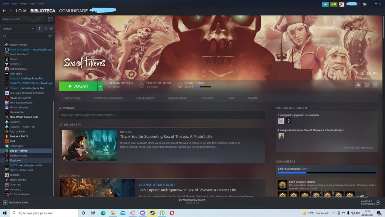
Task: Click the achievements progress bar under CONQUISTAS panel
Action: [327, 173]
